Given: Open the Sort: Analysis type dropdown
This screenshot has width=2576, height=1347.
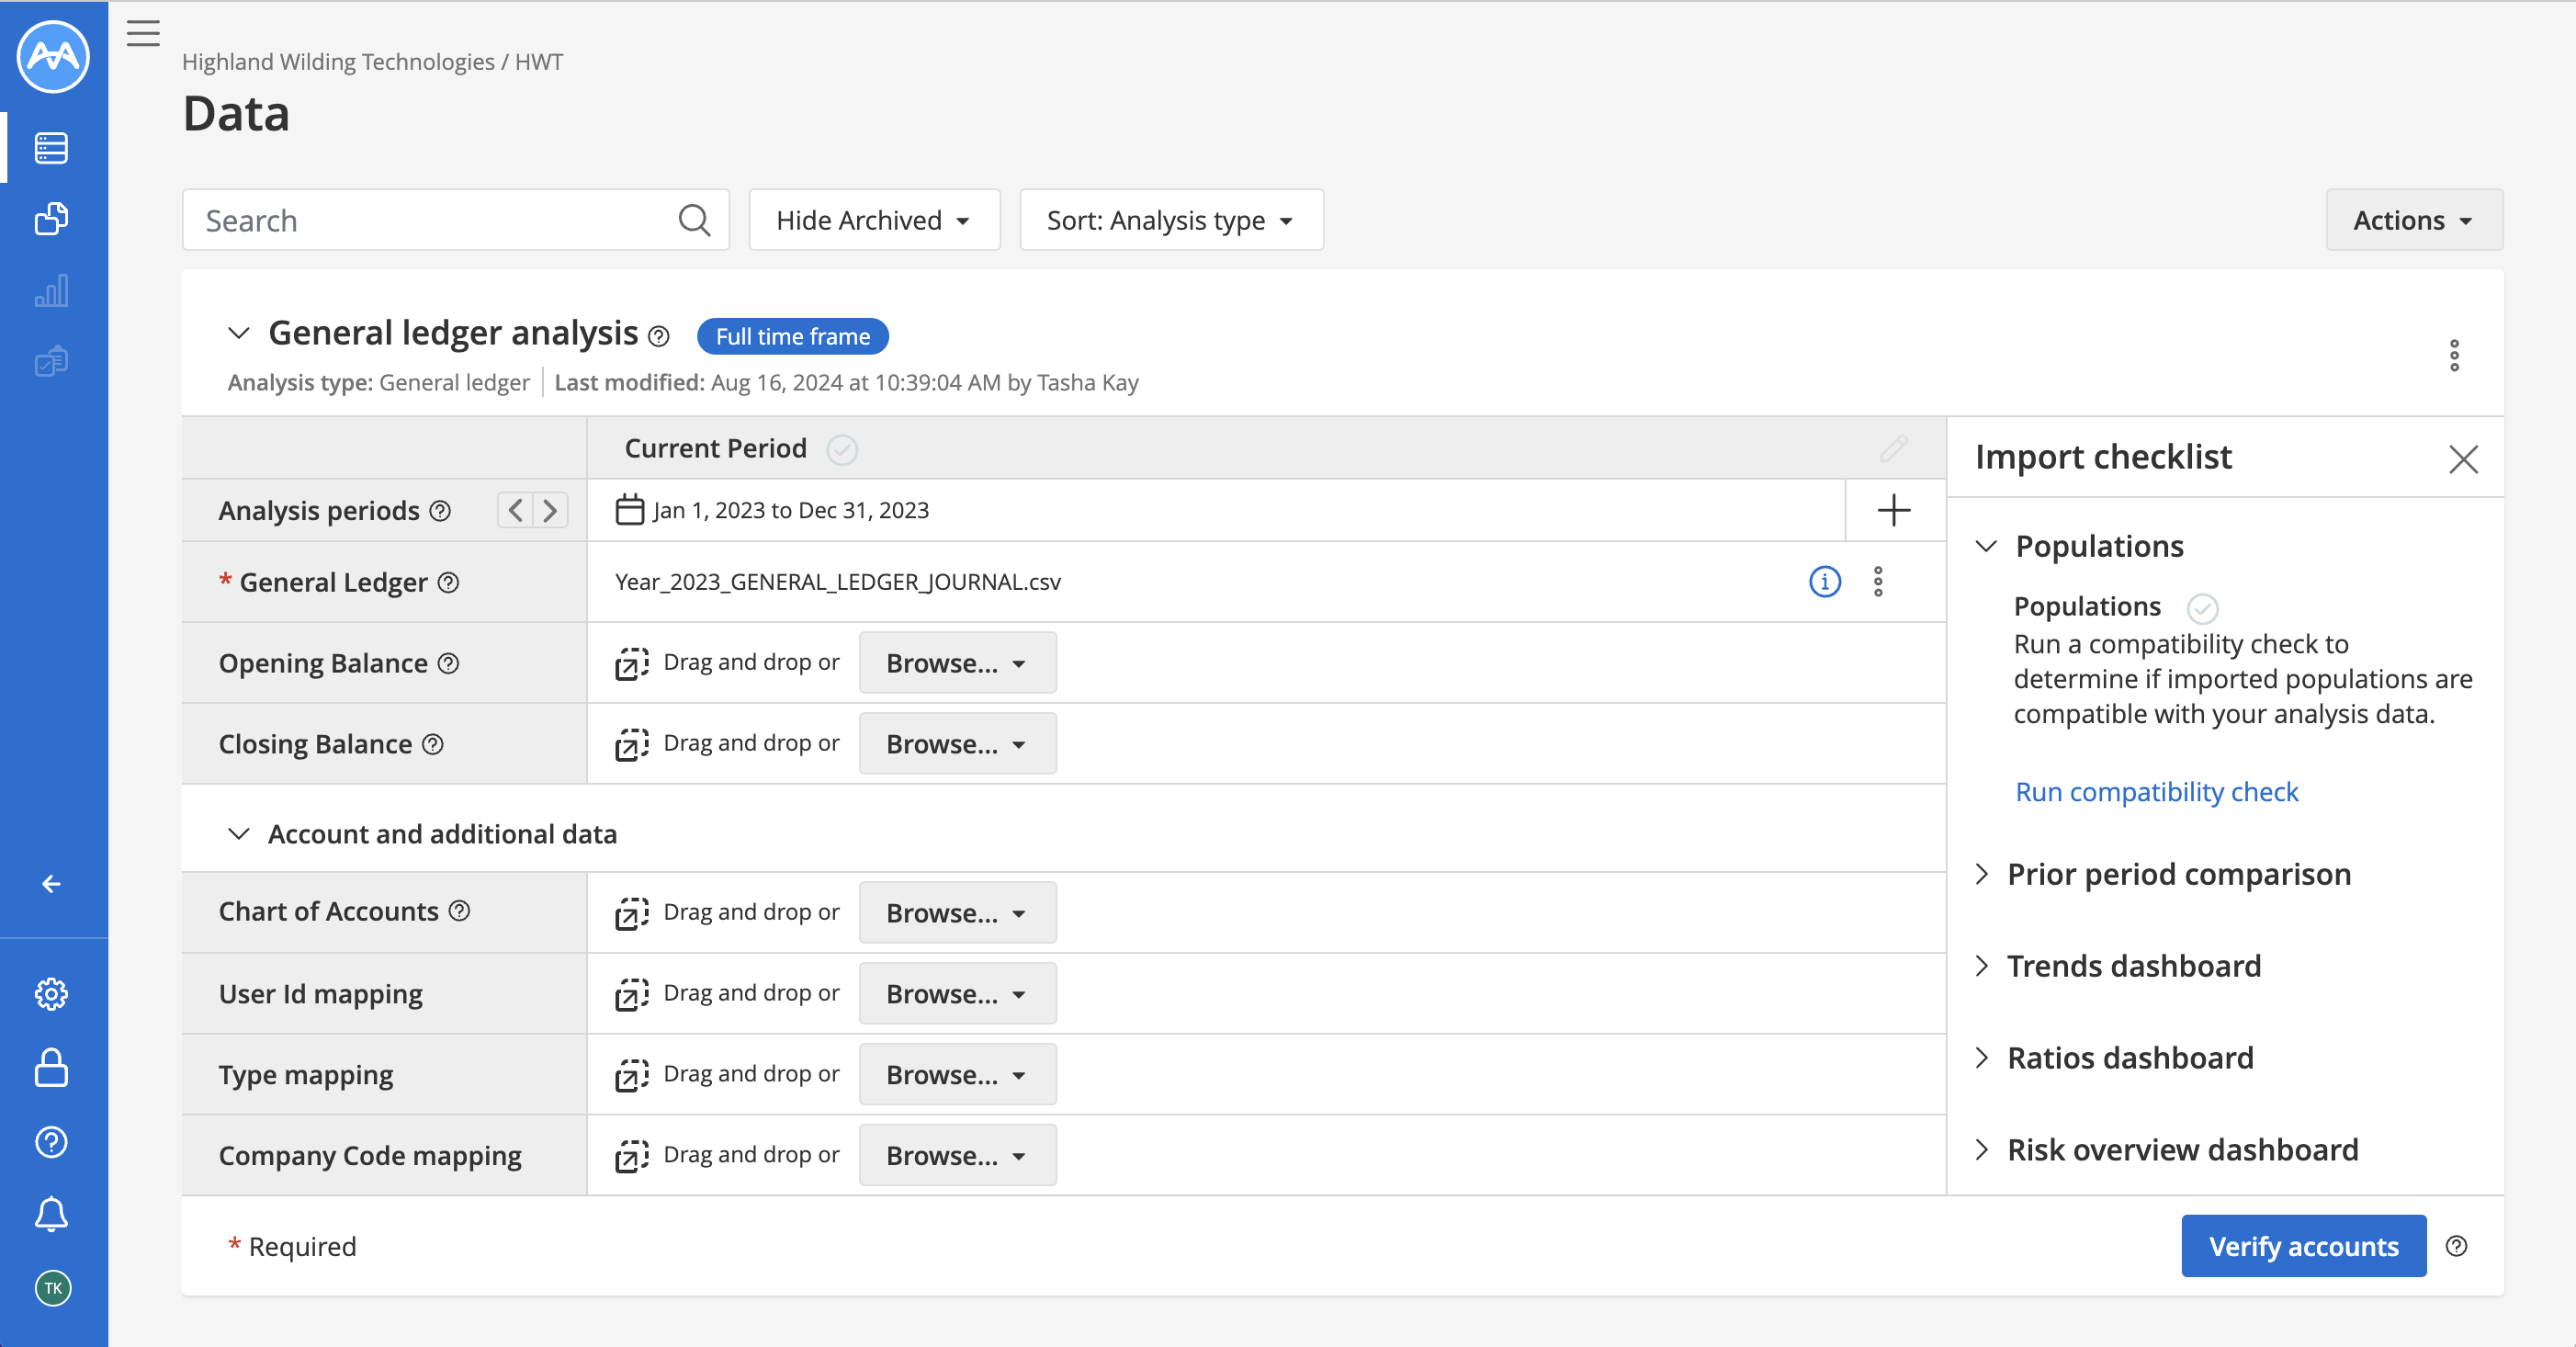Looking at the screenshot, I should click(1170, 220).
